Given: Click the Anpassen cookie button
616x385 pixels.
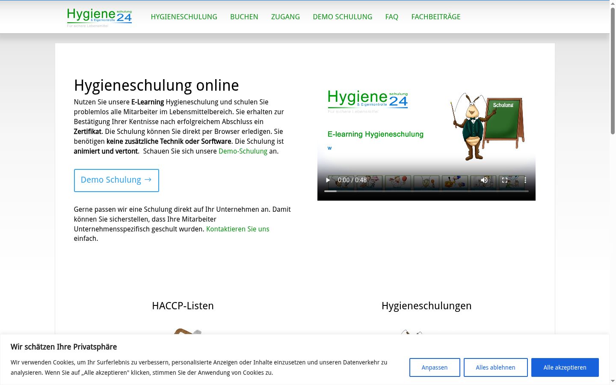Looking at the screenshot, I should [435, 367].
